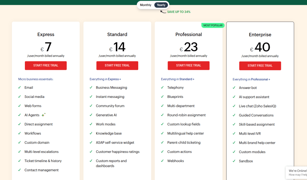Click the Standard plan title
The image size is (307, 180).
click(117, 35)
